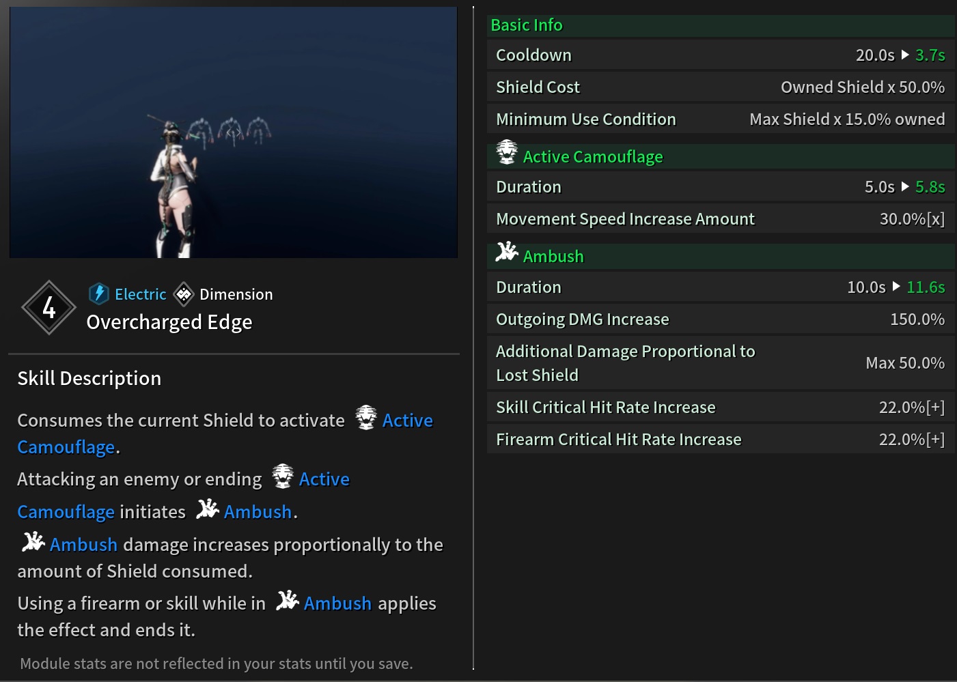Click the 'Skill Description' heading
This screenshot has height=682, width=957.
pos(89,378)
